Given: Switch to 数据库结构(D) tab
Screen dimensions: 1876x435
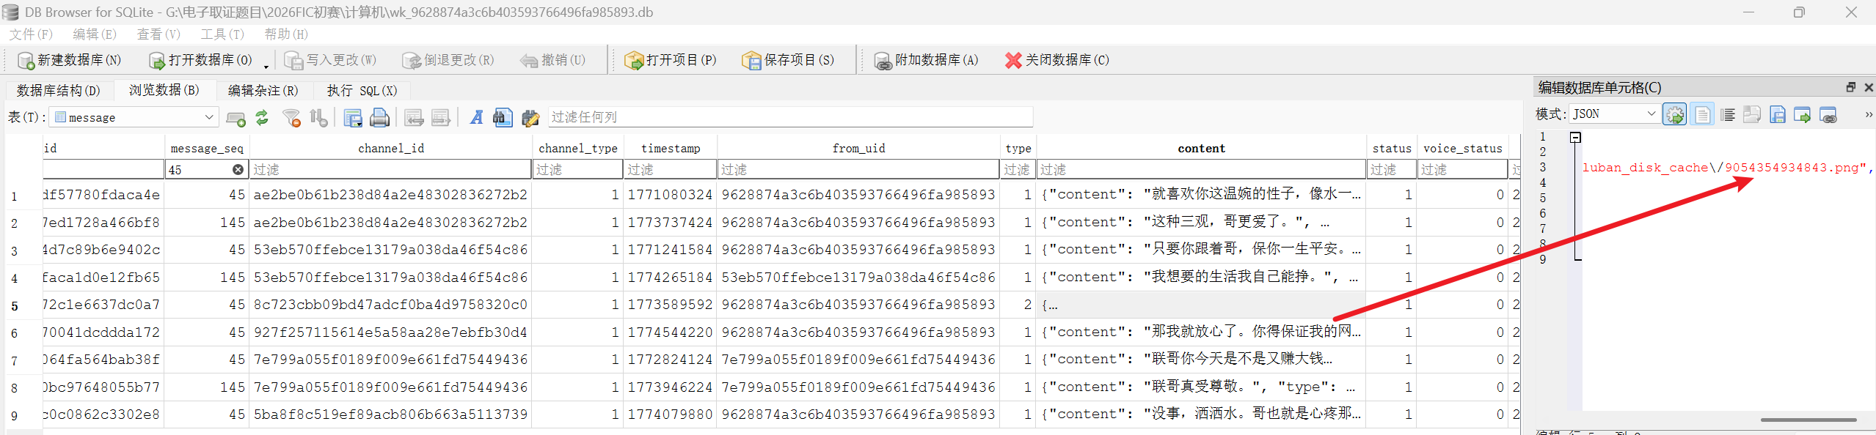Looking at the screenshot, I should [x=59, y=90].
